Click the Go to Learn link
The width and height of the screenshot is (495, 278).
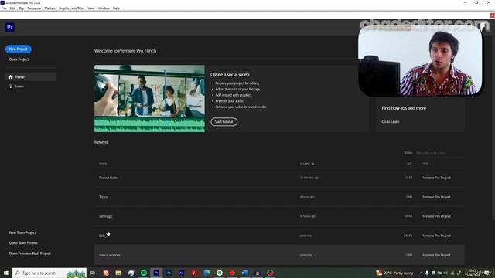coord(390,122)
